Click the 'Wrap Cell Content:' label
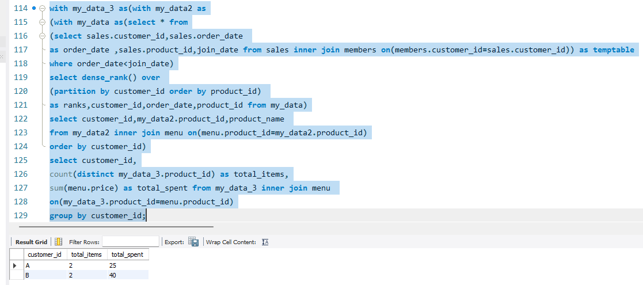643x285 pixels. click(x=231, y=242)
